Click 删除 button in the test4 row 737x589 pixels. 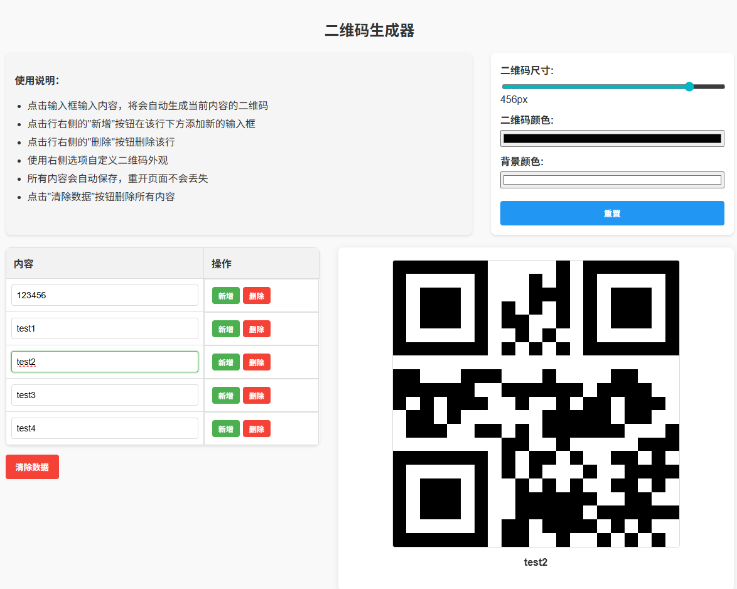(256, 429)
